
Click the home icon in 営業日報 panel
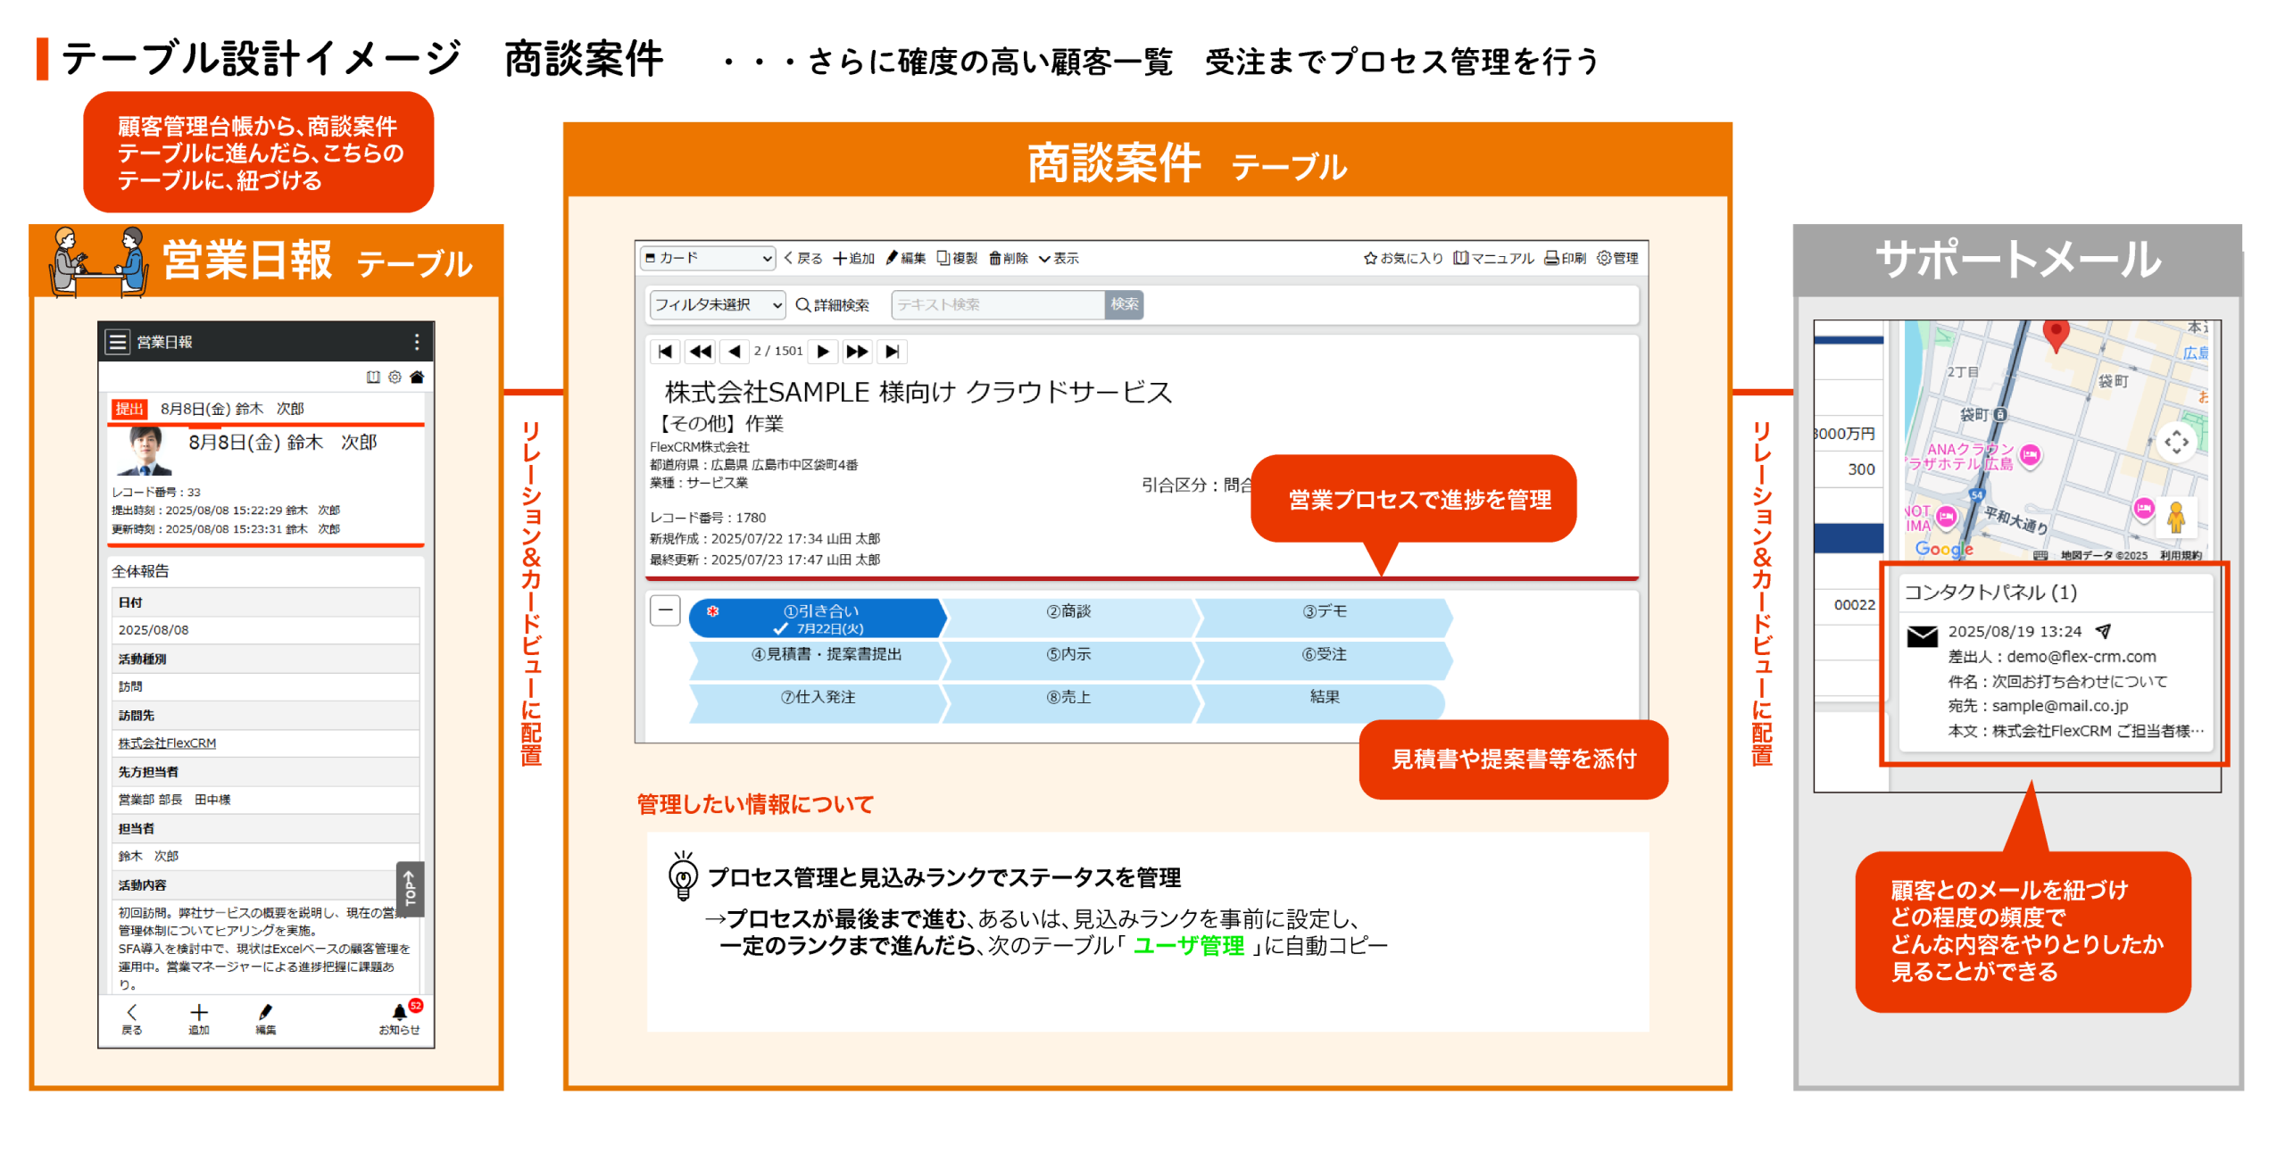(416, 378)
